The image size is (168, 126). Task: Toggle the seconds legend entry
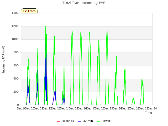point(66,121)
